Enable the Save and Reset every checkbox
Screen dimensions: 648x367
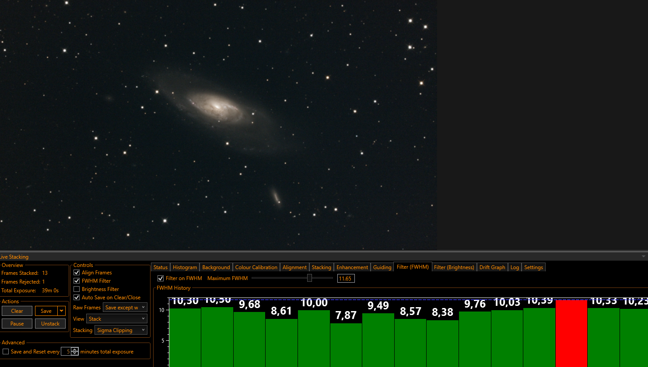(x=6, y=352)
